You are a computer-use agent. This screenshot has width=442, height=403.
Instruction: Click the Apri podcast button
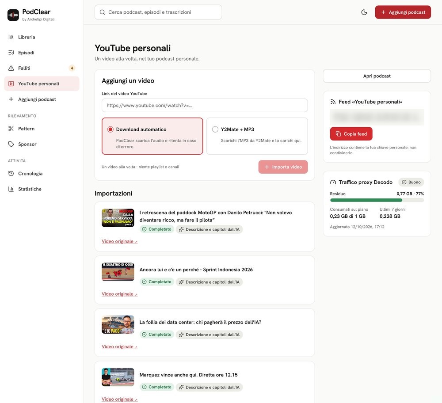377,76
